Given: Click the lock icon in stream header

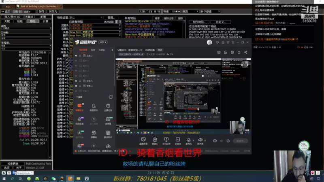Looking at the screenshot, I should (x=226, y=52).
